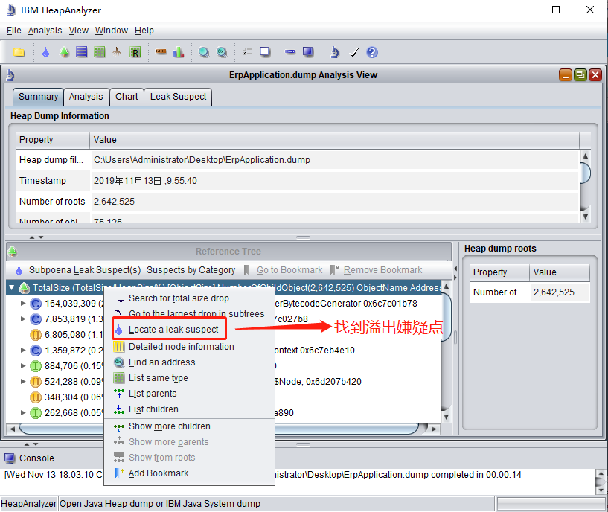The image size is (608, 512).
Task: Expand the 524,288 tree node
Action: coord(23,382)
